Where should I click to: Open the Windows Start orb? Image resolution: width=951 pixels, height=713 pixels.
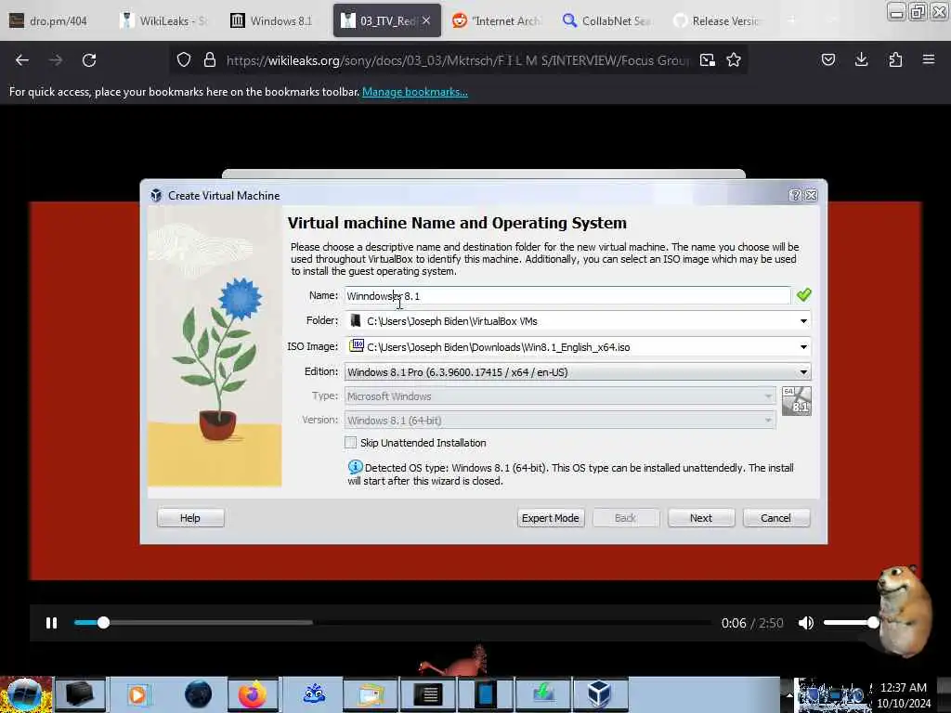(25, 694)
